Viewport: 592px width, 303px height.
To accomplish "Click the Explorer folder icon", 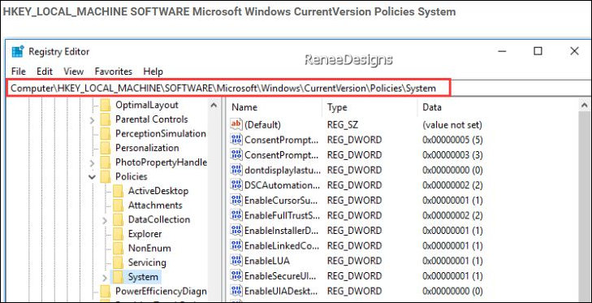I will tap(119, 234).
